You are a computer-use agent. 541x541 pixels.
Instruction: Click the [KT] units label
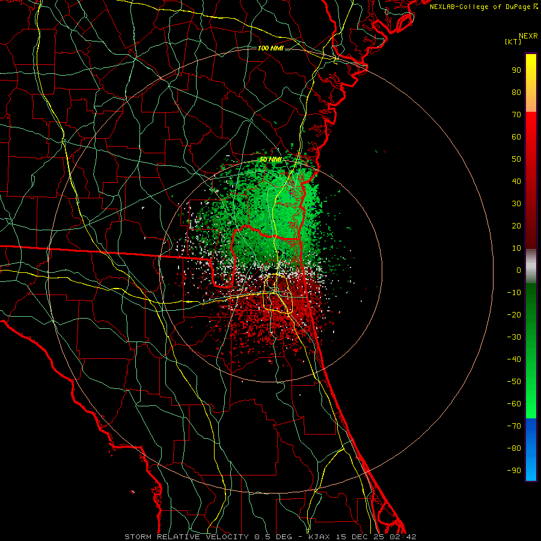point(513,41)
